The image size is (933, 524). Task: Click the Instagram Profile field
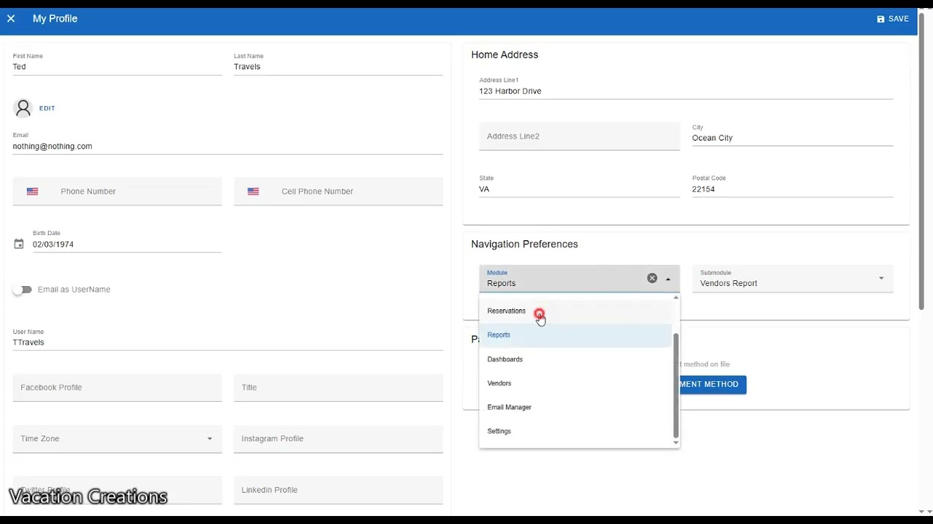point(338,439)
